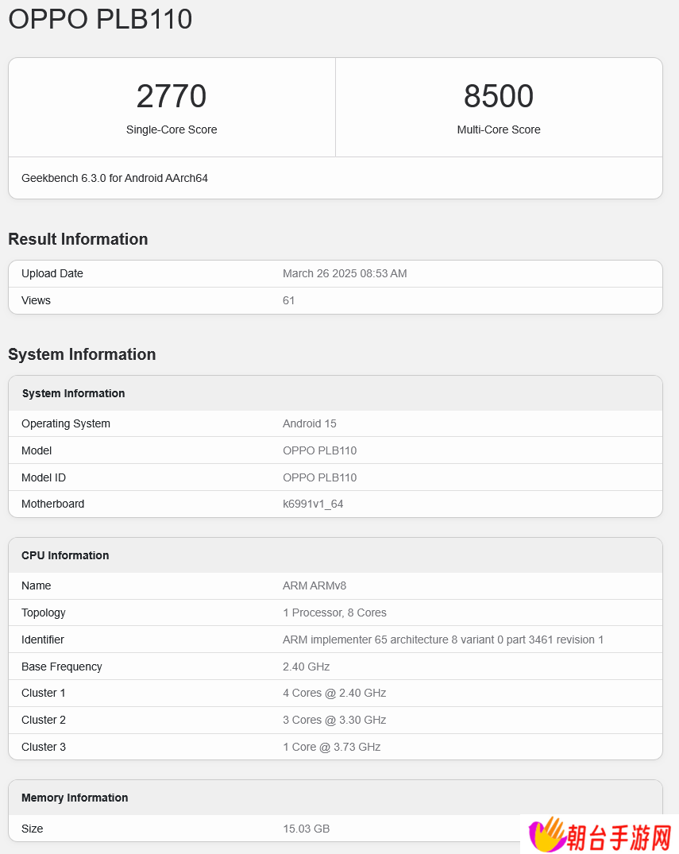
Task: Select the ARM implementer 65 identifier string
Action: pos(443,640)
